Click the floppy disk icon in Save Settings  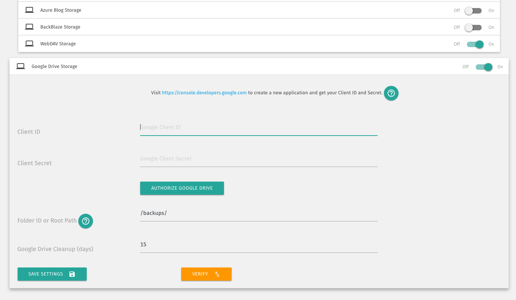[72, 274]
